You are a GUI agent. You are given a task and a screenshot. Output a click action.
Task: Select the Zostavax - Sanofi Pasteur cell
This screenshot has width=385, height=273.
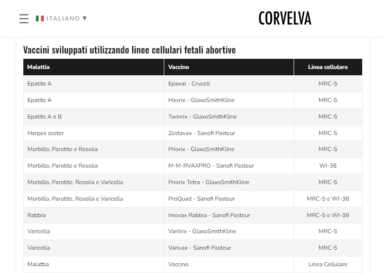229,133
